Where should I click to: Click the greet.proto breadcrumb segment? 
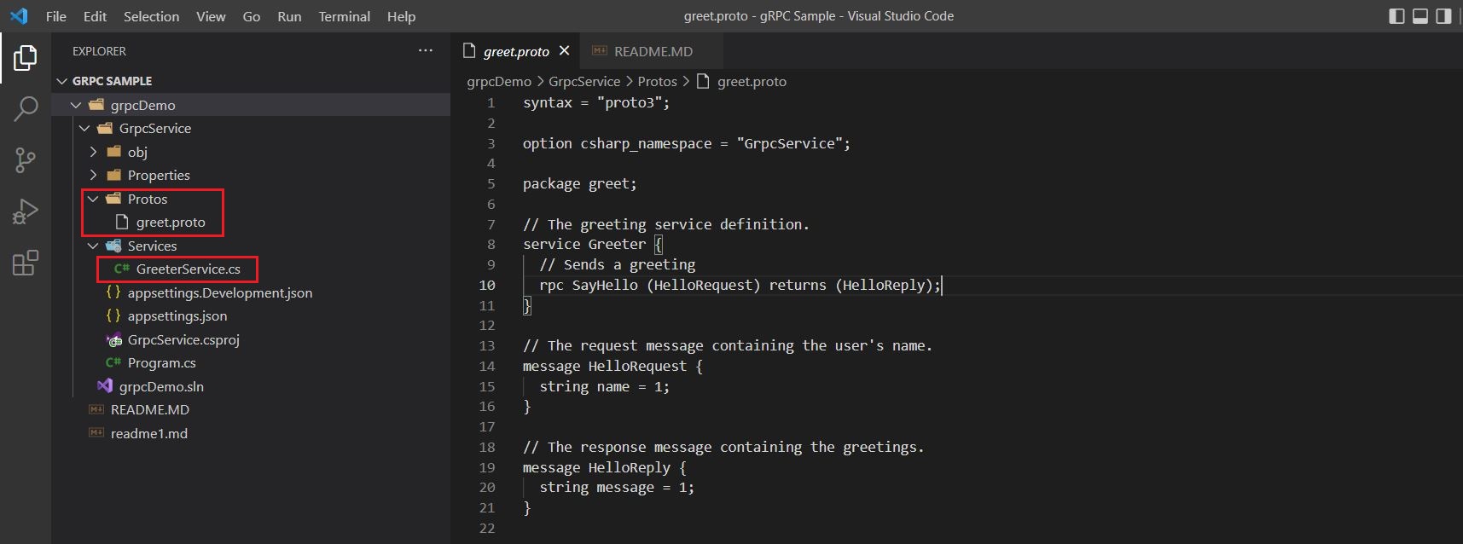pyautogui.click(x=752, y=82)
